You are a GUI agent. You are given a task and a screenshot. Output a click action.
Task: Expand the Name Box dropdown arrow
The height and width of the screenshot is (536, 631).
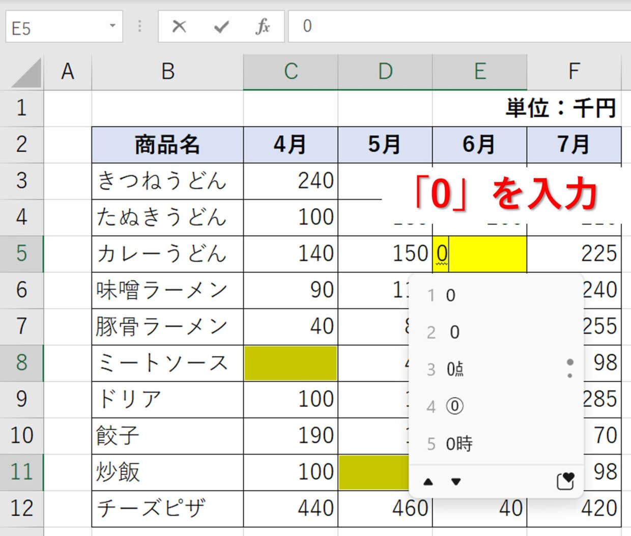pos(112,26)
